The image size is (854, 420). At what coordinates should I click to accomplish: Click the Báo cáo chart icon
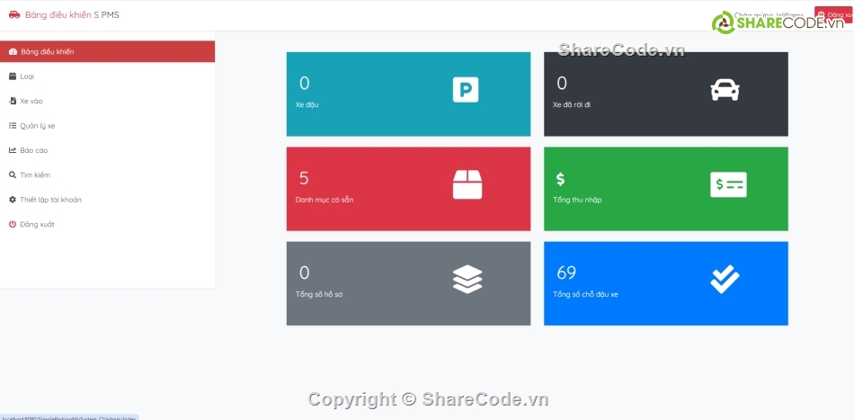tap(13, 150)
